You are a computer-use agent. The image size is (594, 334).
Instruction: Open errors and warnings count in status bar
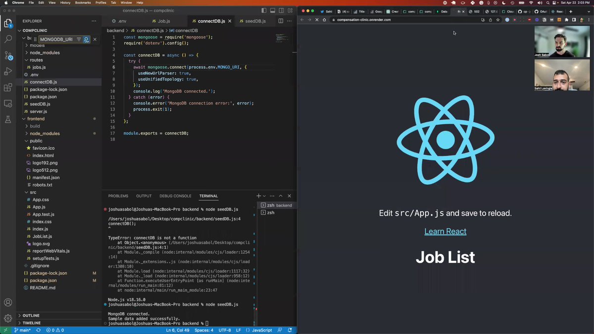[55, 330]
